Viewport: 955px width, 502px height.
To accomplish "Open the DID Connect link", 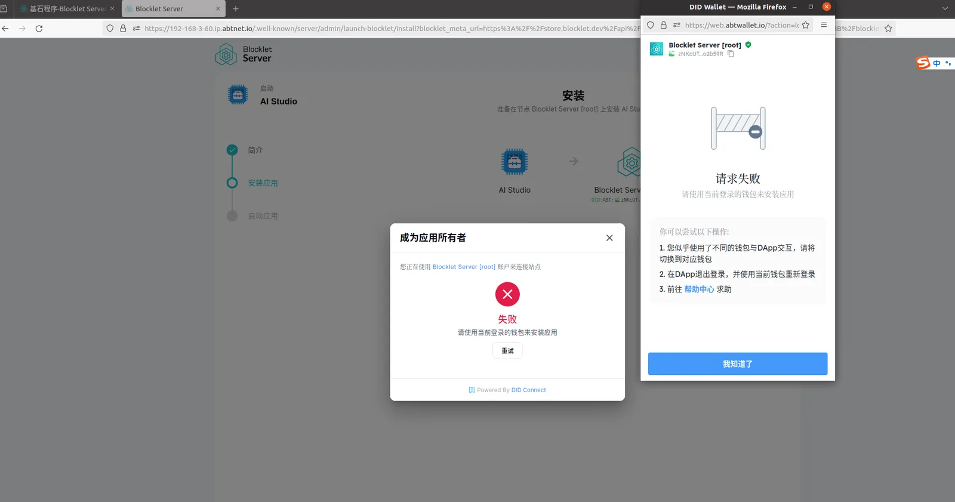I will point(528,390).
